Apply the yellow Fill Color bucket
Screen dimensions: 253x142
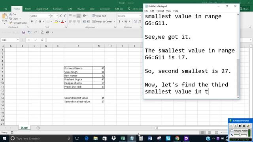[56, 21]
